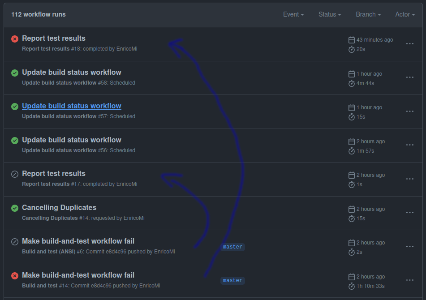Open the more options menu for workflow run #57
The width and height of the screenshot is (426, 300).
point(410,111)
